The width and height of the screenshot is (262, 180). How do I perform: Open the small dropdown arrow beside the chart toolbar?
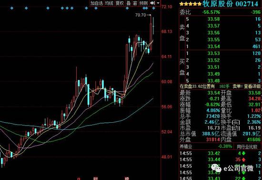pos(158,3)
